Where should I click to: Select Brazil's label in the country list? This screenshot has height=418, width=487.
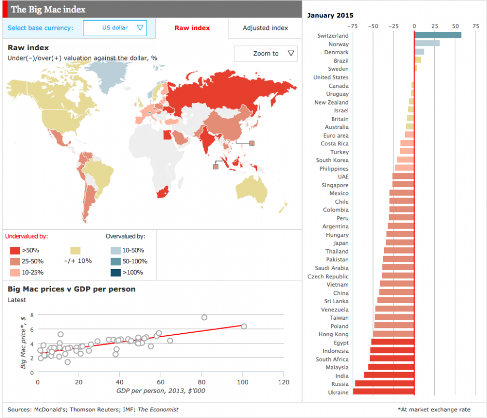(x=339, y=61)
